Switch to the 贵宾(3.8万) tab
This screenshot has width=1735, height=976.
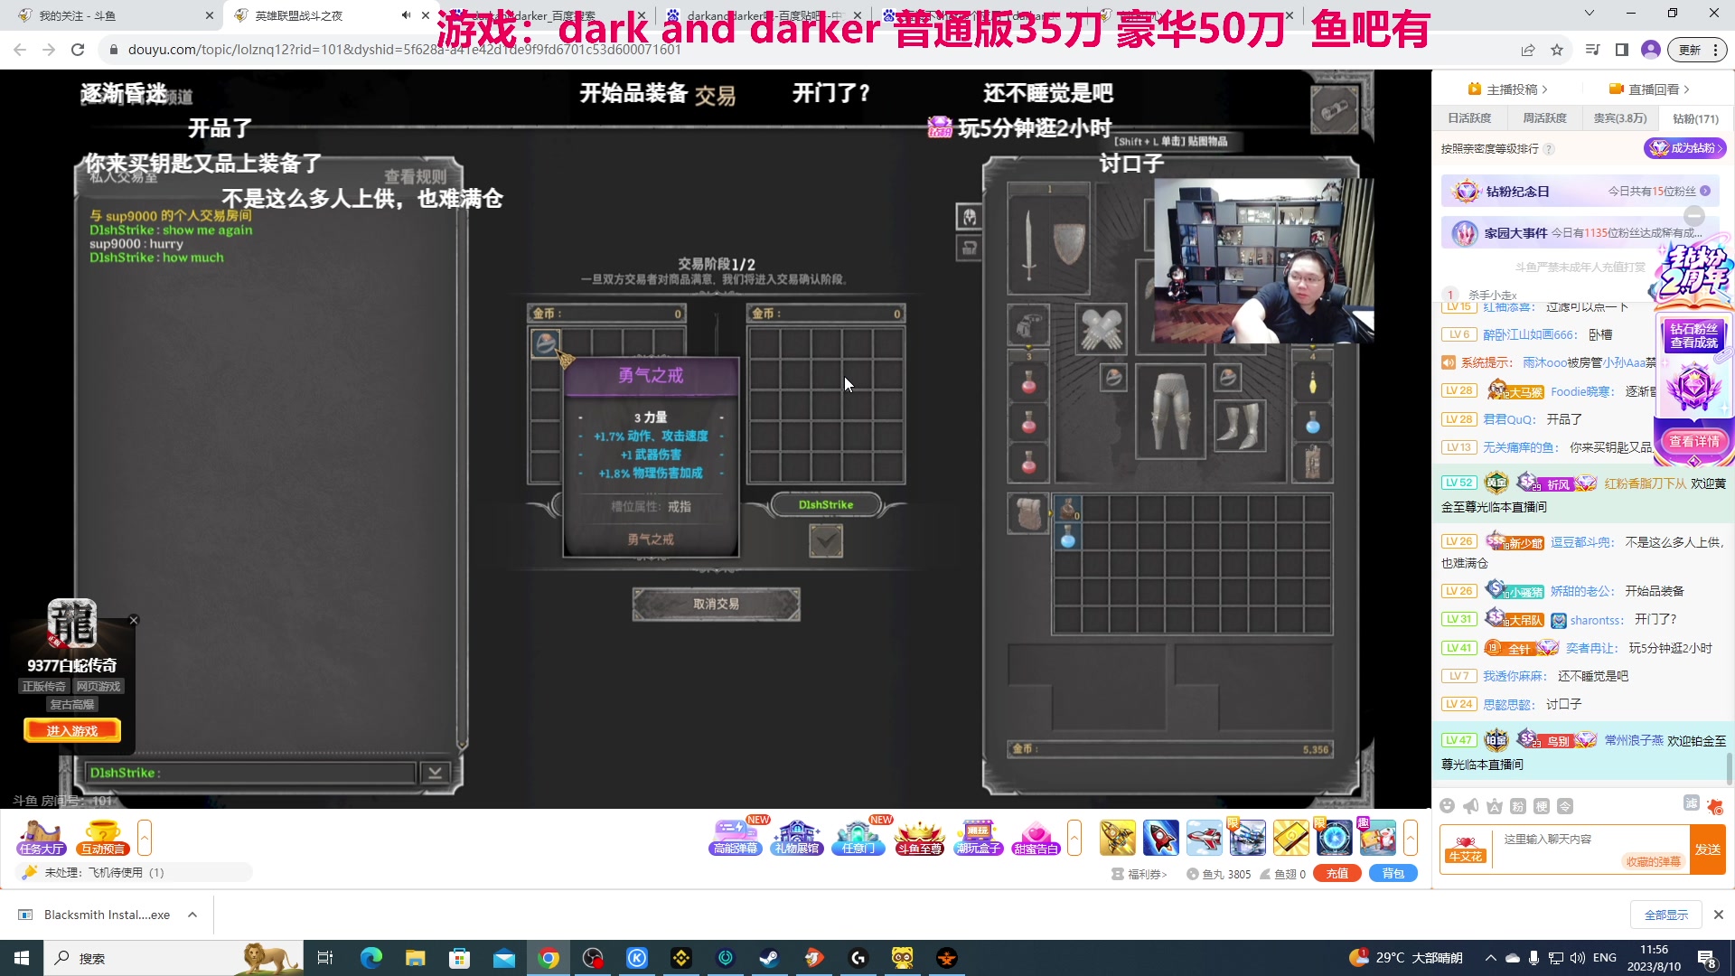click(x=1620, y=118)
